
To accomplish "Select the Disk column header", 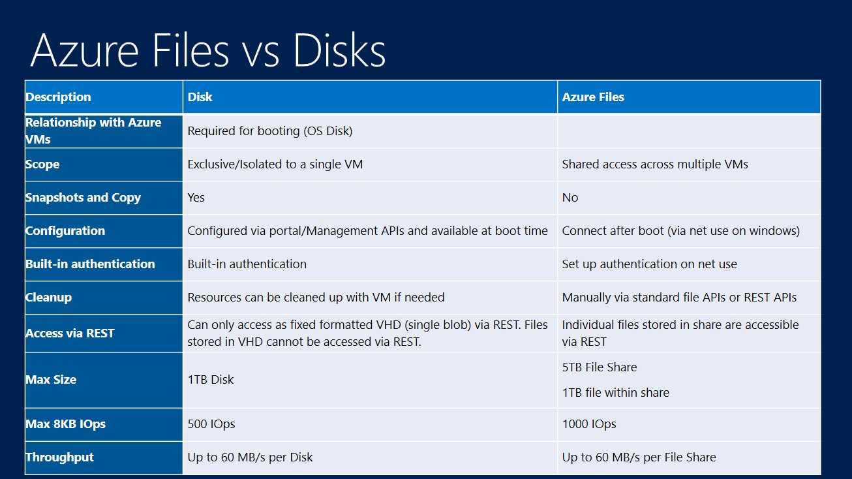I will (x=200, y=97).
